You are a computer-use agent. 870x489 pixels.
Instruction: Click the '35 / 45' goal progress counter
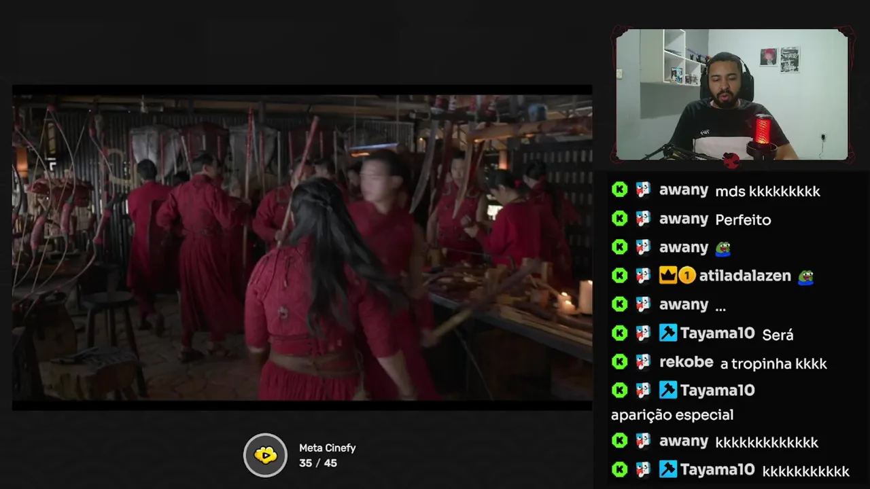(x=318, y=463)
